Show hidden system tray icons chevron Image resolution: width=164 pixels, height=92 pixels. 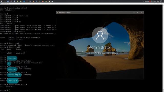(x=144, y=1)
